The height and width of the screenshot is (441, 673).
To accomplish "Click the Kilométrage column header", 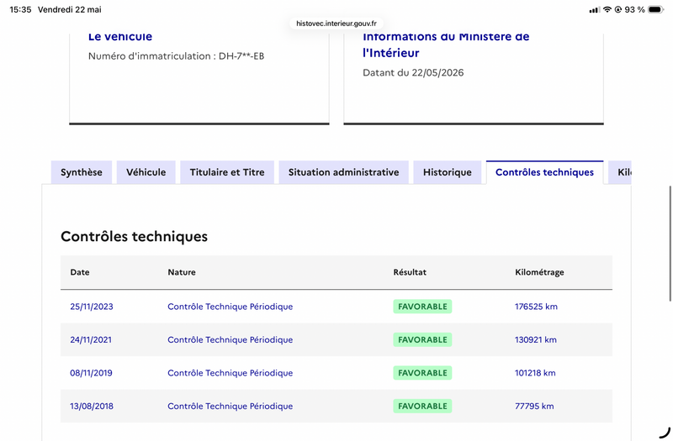I will click(539, 272).
